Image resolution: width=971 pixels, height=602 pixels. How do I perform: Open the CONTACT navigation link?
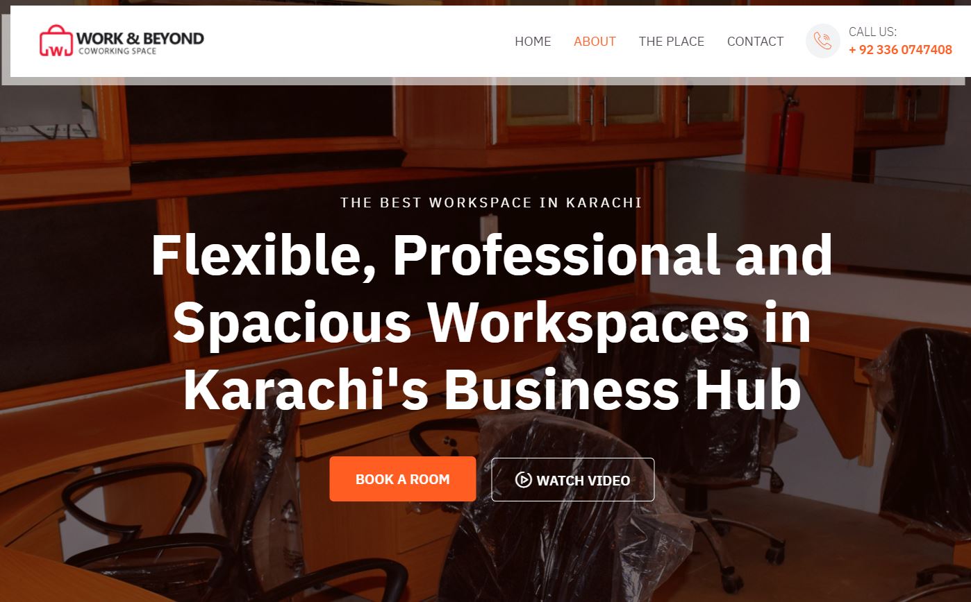(755, 42)
